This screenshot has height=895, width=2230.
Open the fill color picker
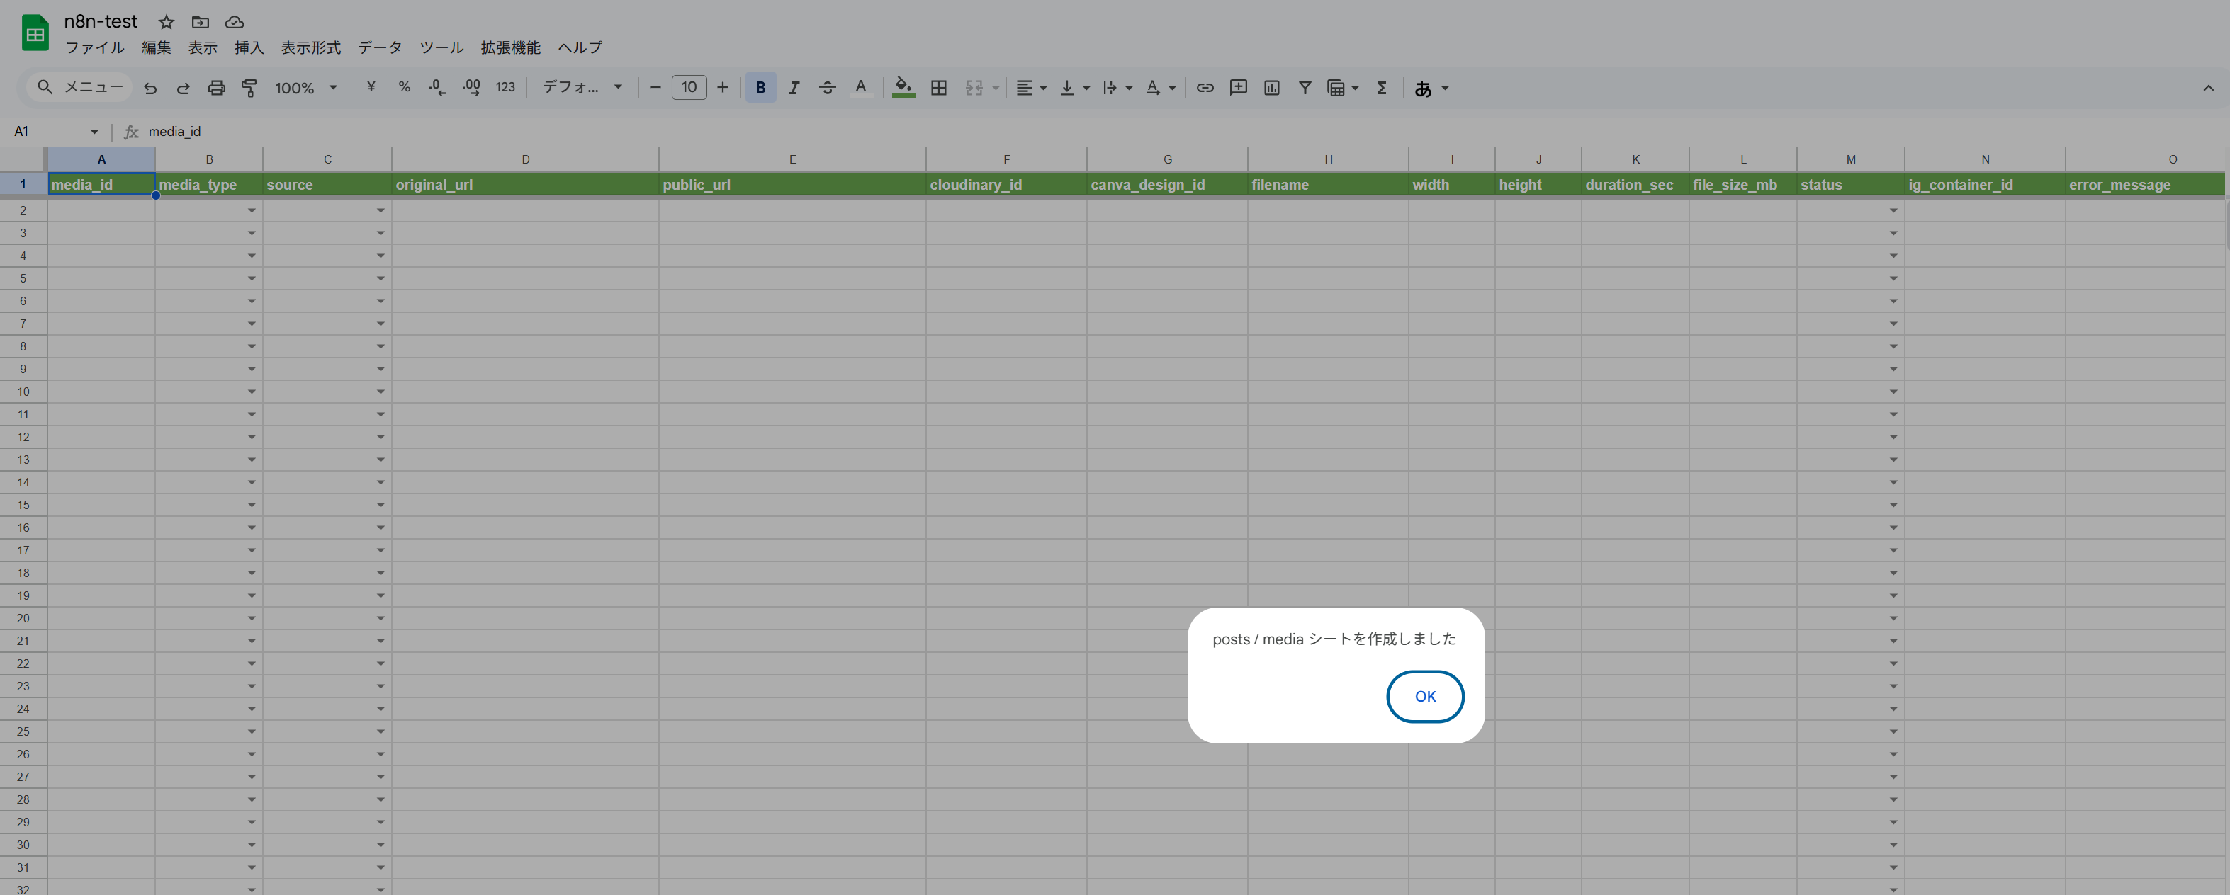point(903,89)
